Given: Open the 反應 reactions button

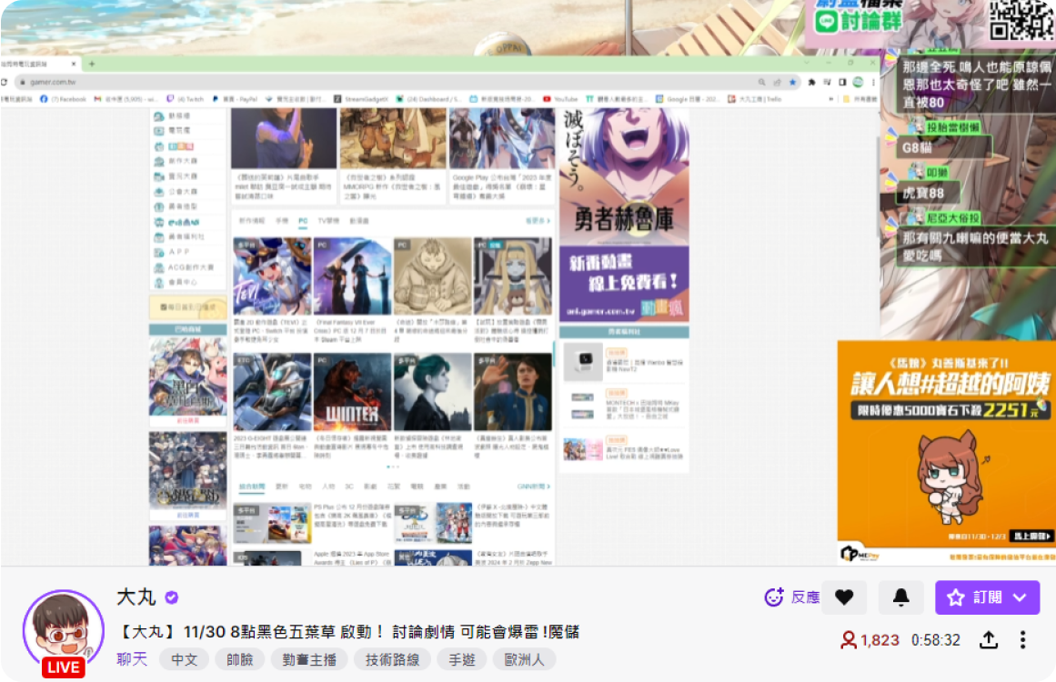Looking at the screenshot, I should [x=792, y=597].
